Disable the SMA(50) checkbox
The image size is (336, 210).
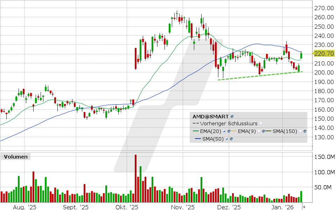pyautogui.click(x=226, y=139)
